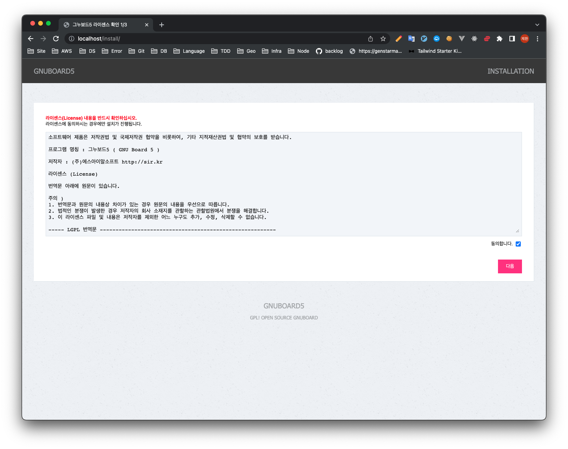Share this page via the share icon
The width and height of the screenshot is (568, 449).
coord(371,39)
